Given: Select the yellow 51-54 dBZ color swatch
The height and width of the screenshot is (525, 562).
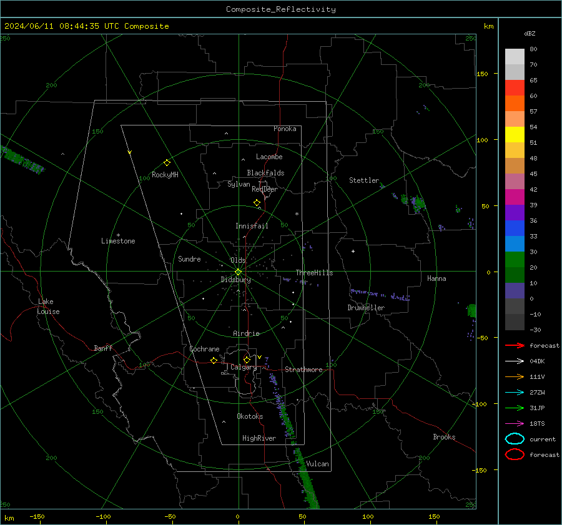Looking at the screenshot, I should point(515,135).
